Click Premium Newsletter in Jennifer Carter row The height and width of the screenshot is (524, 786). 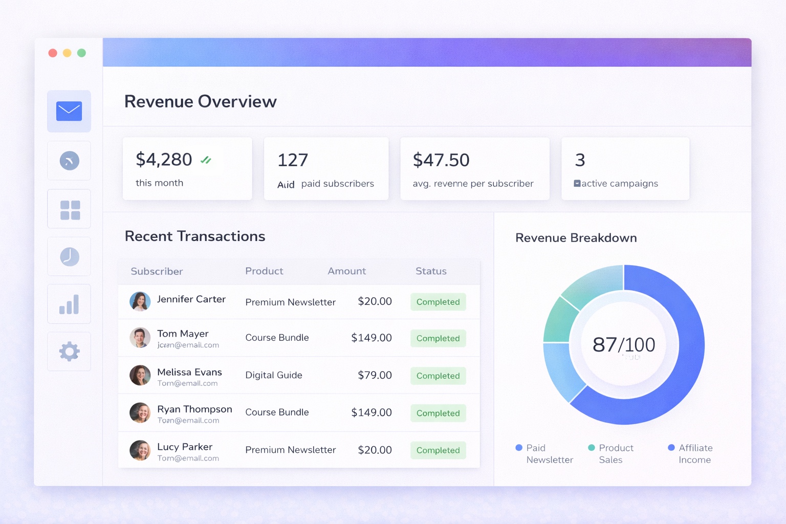tap(291, 302)
